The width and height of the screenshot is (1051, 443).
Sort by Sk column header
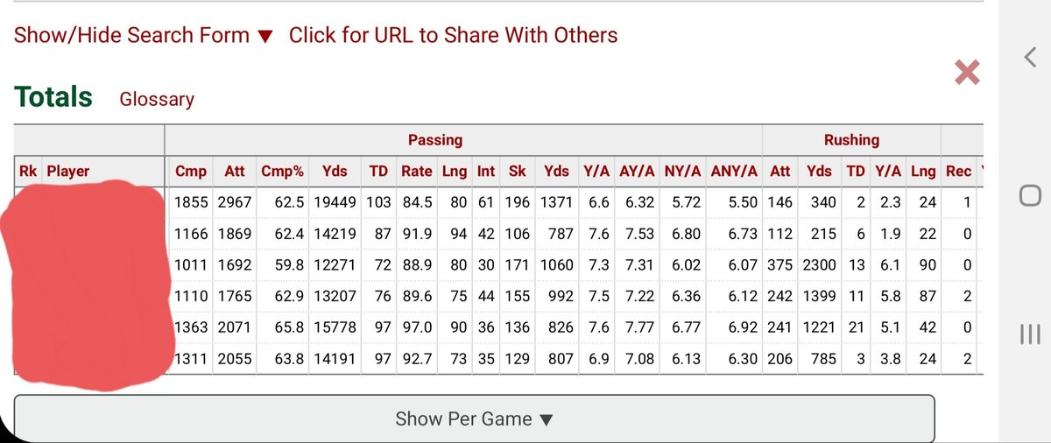[x=517, y=172]
